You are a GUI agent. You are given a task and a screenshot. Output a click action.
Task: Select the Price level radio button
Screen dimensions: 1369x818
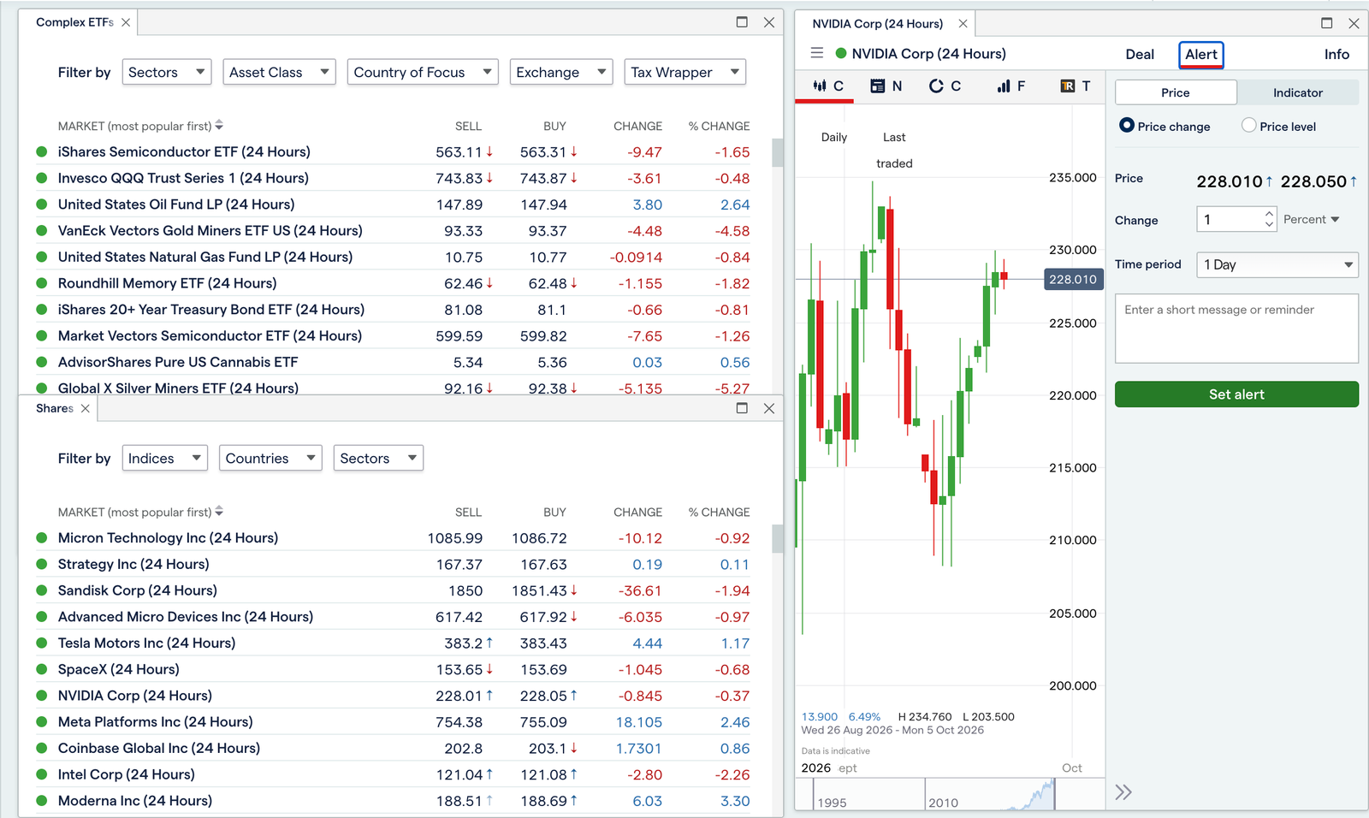tap(1249, 125)
